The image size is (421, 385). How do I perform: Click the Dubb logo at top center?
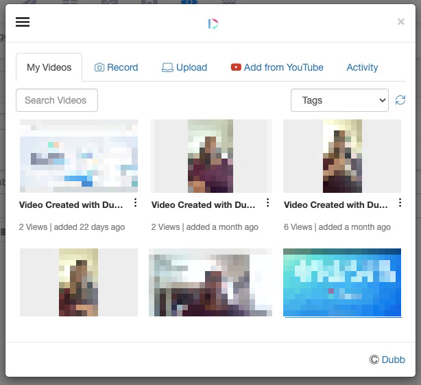coord(213,24)
